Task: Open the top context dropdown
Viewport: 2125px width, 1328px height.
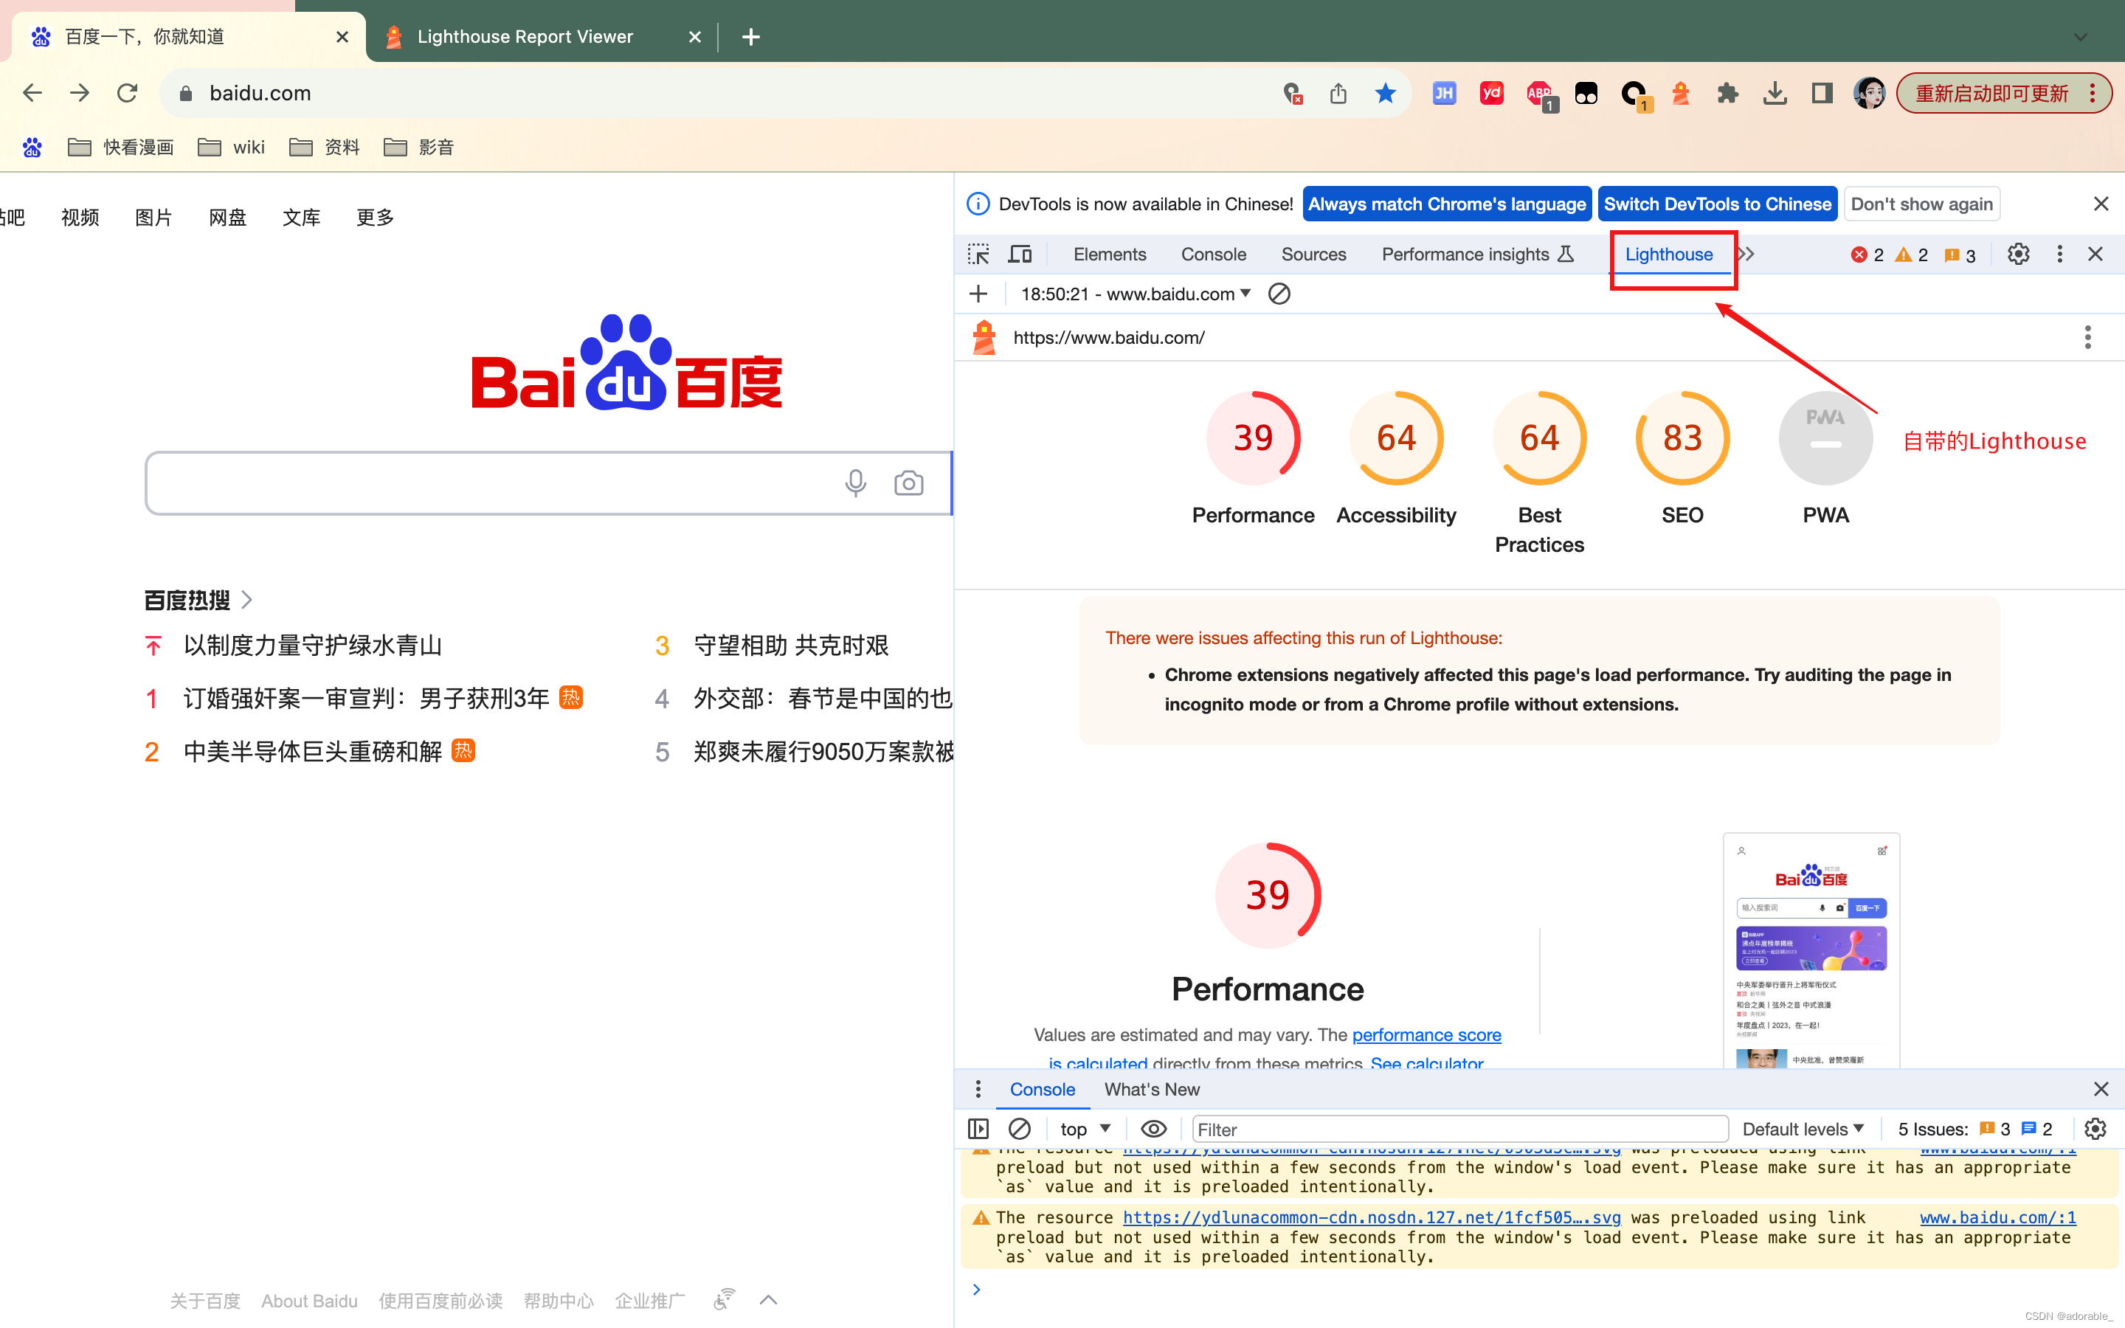Action: [1085, 1129]
